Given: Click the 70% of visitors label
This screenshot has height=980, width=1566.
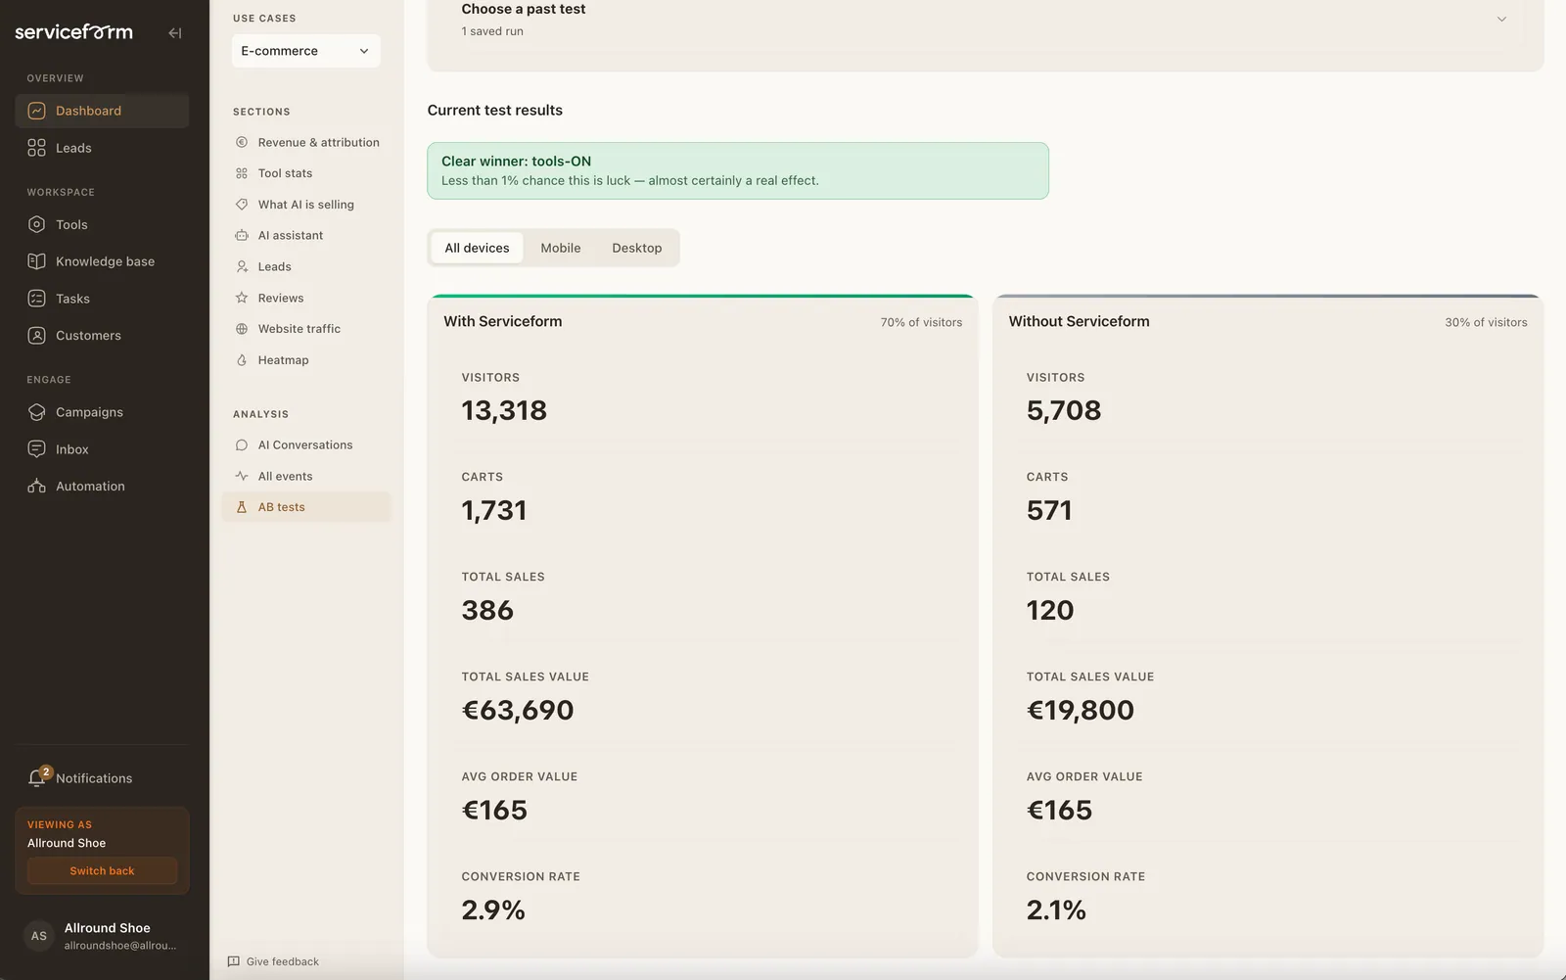Looking at the screenshot, I should (x=921, y=322).
